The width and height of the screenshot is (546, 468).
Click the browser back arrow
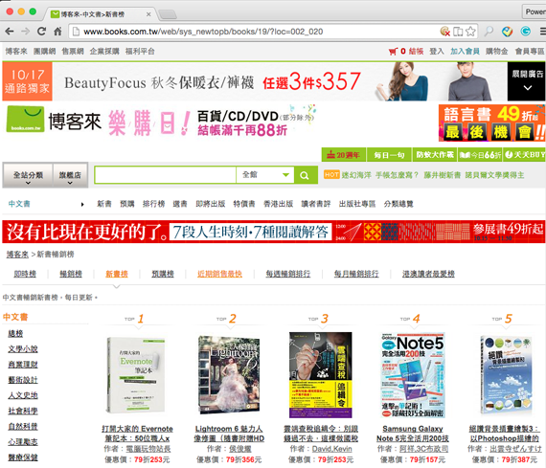click(x=10, y=32)
